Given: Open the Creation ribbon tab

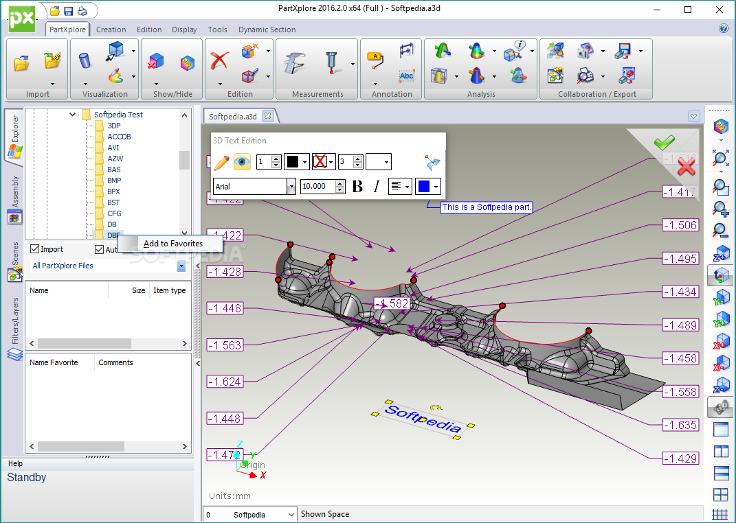Looking at the screenshot, I should (x=111, y=30).
